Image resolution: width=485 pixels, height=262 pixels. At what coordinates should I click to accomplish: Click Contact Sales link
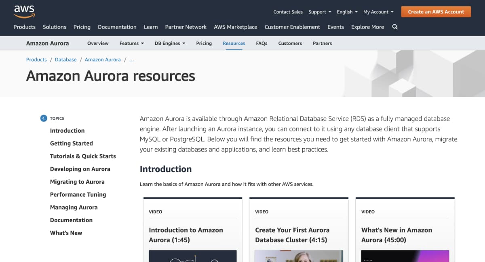[288, 12]
